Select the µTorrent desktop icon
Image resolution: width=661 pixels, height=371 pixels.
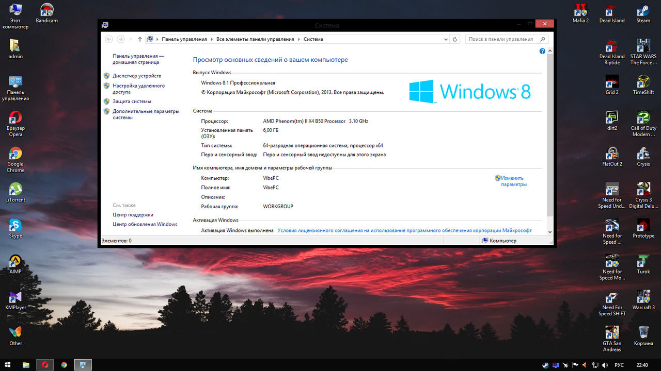click(15, 193)
